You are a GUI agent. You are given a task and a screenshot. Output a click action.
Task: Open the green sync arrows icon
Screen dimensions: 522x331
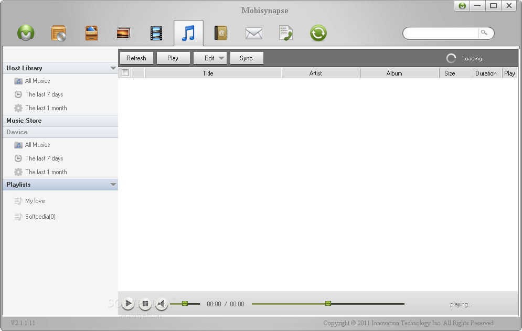point(318,33)
